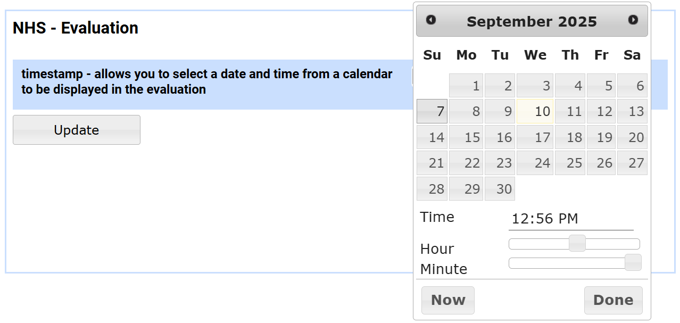680x323 pixels.
Task: Choose September 1 date cell
Action: (x=466, y=86)
